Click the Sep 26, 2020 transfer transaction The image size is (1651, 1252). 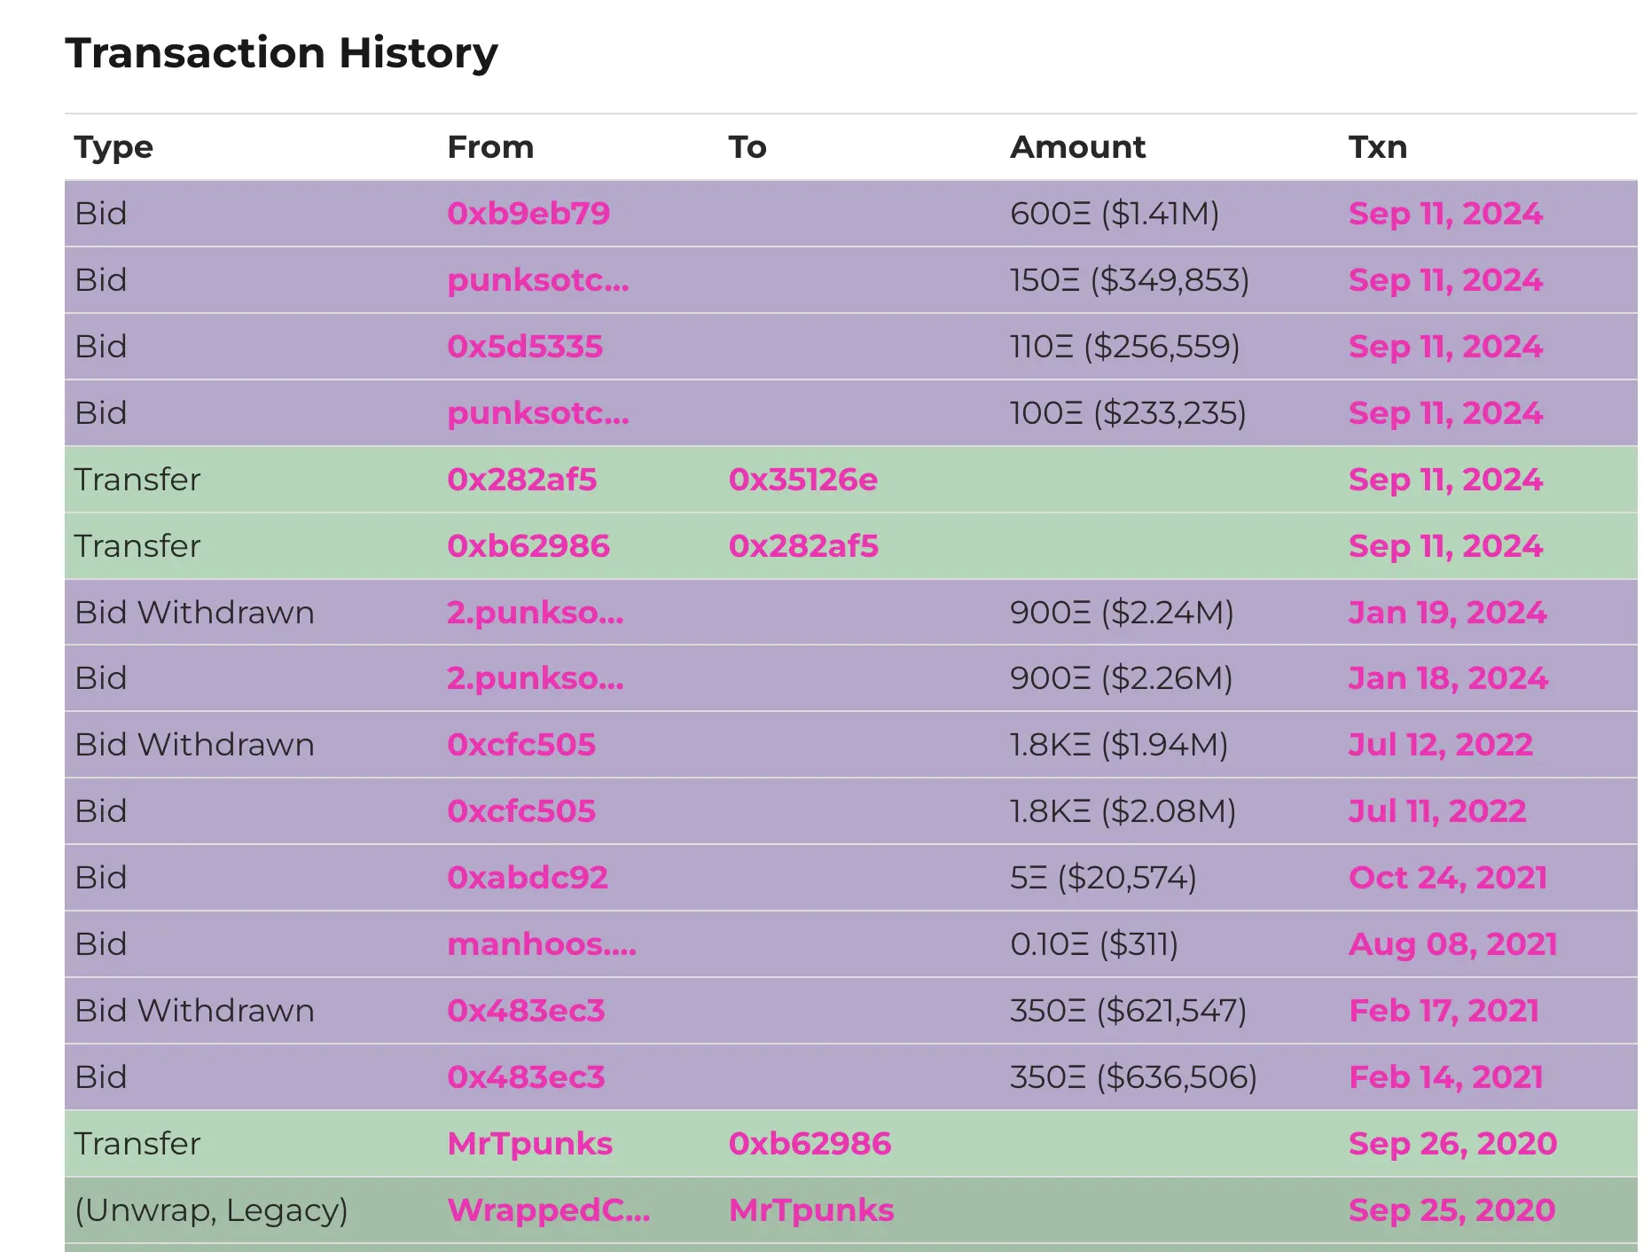[x=1452, y=1144]
